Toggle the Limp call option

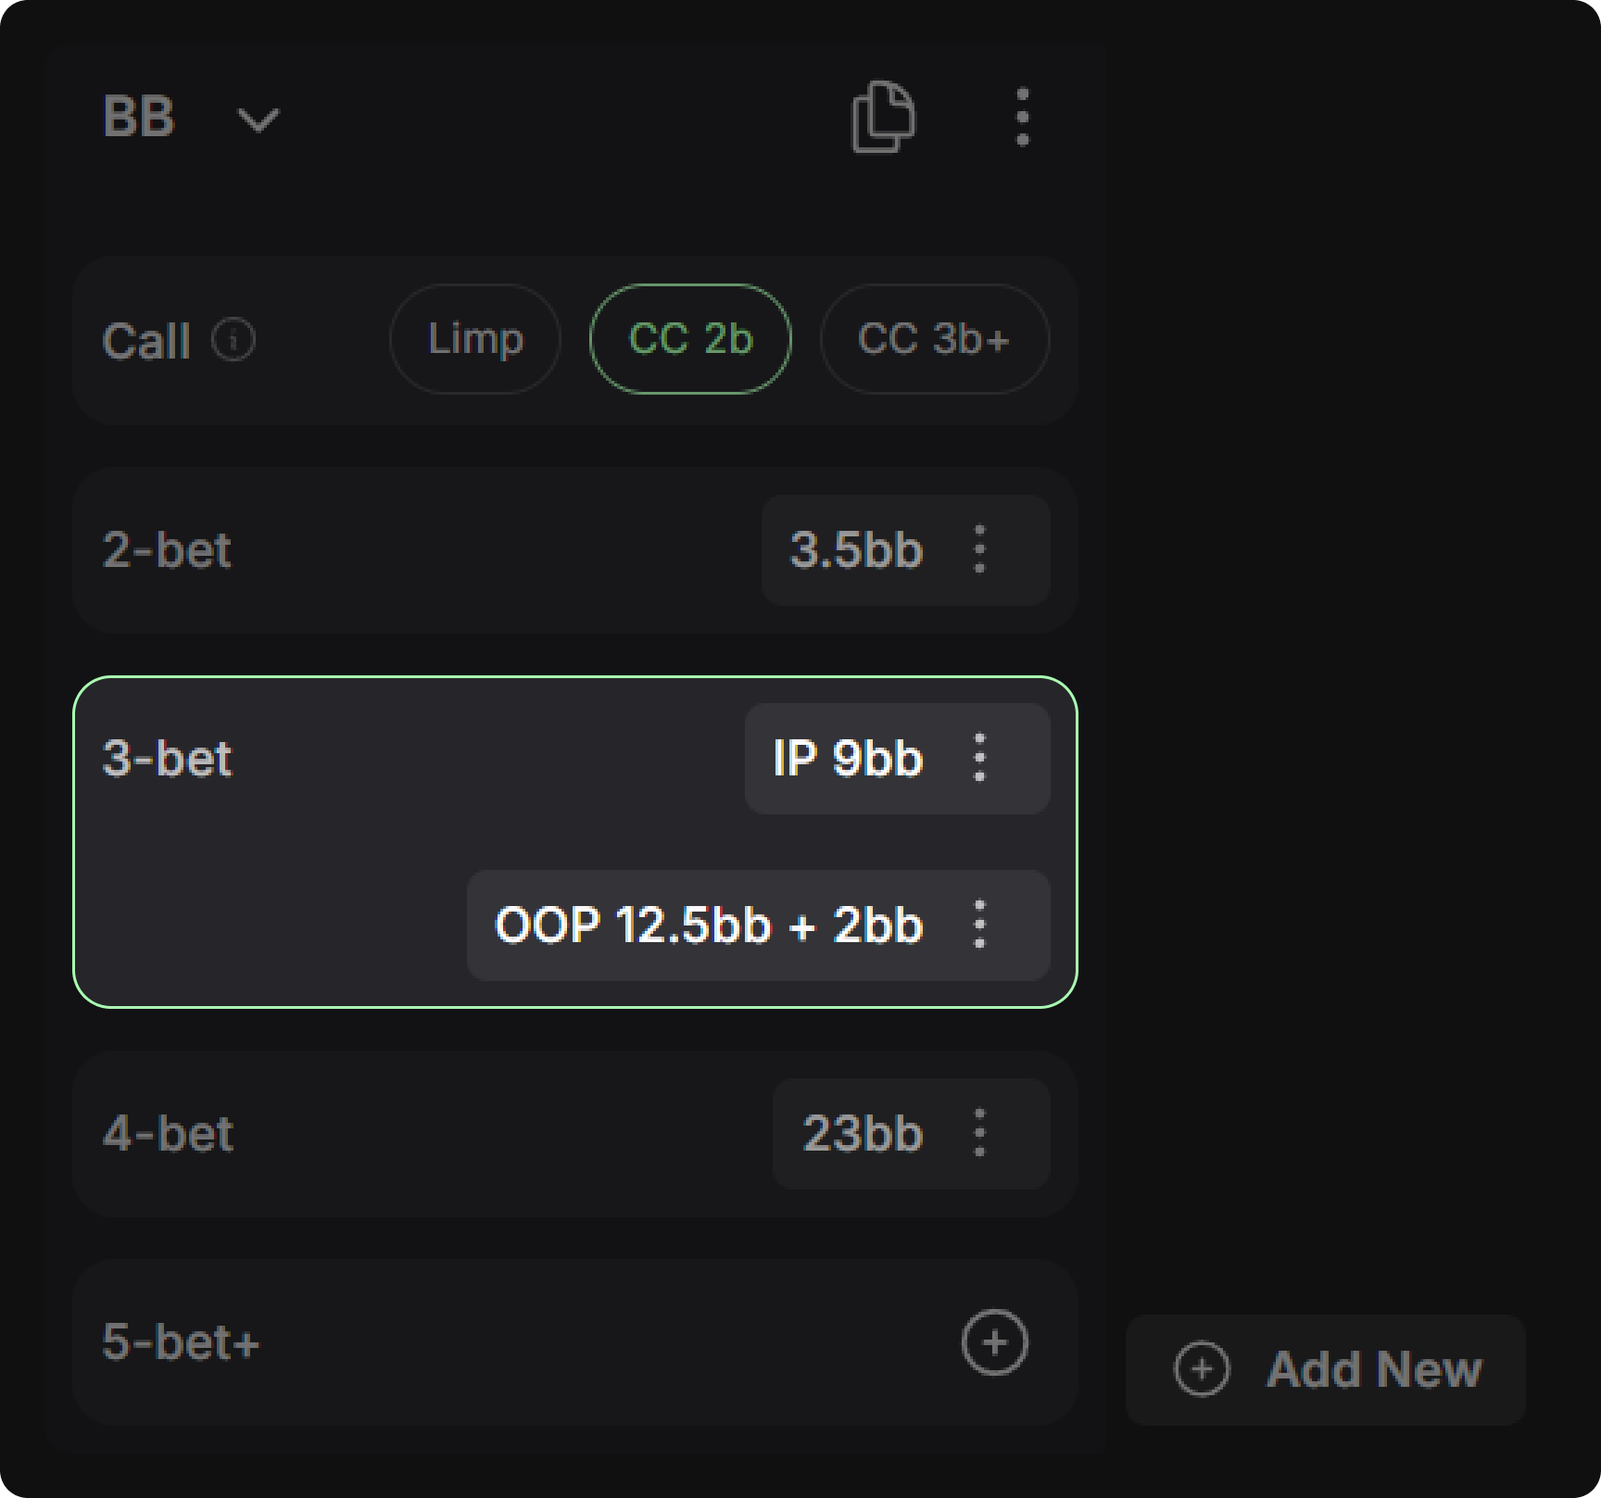pyautogui.click(x=475, y=339)
